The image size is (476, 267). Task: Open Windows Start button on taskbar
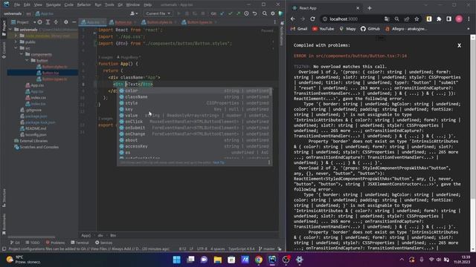(x=177, y=260)
